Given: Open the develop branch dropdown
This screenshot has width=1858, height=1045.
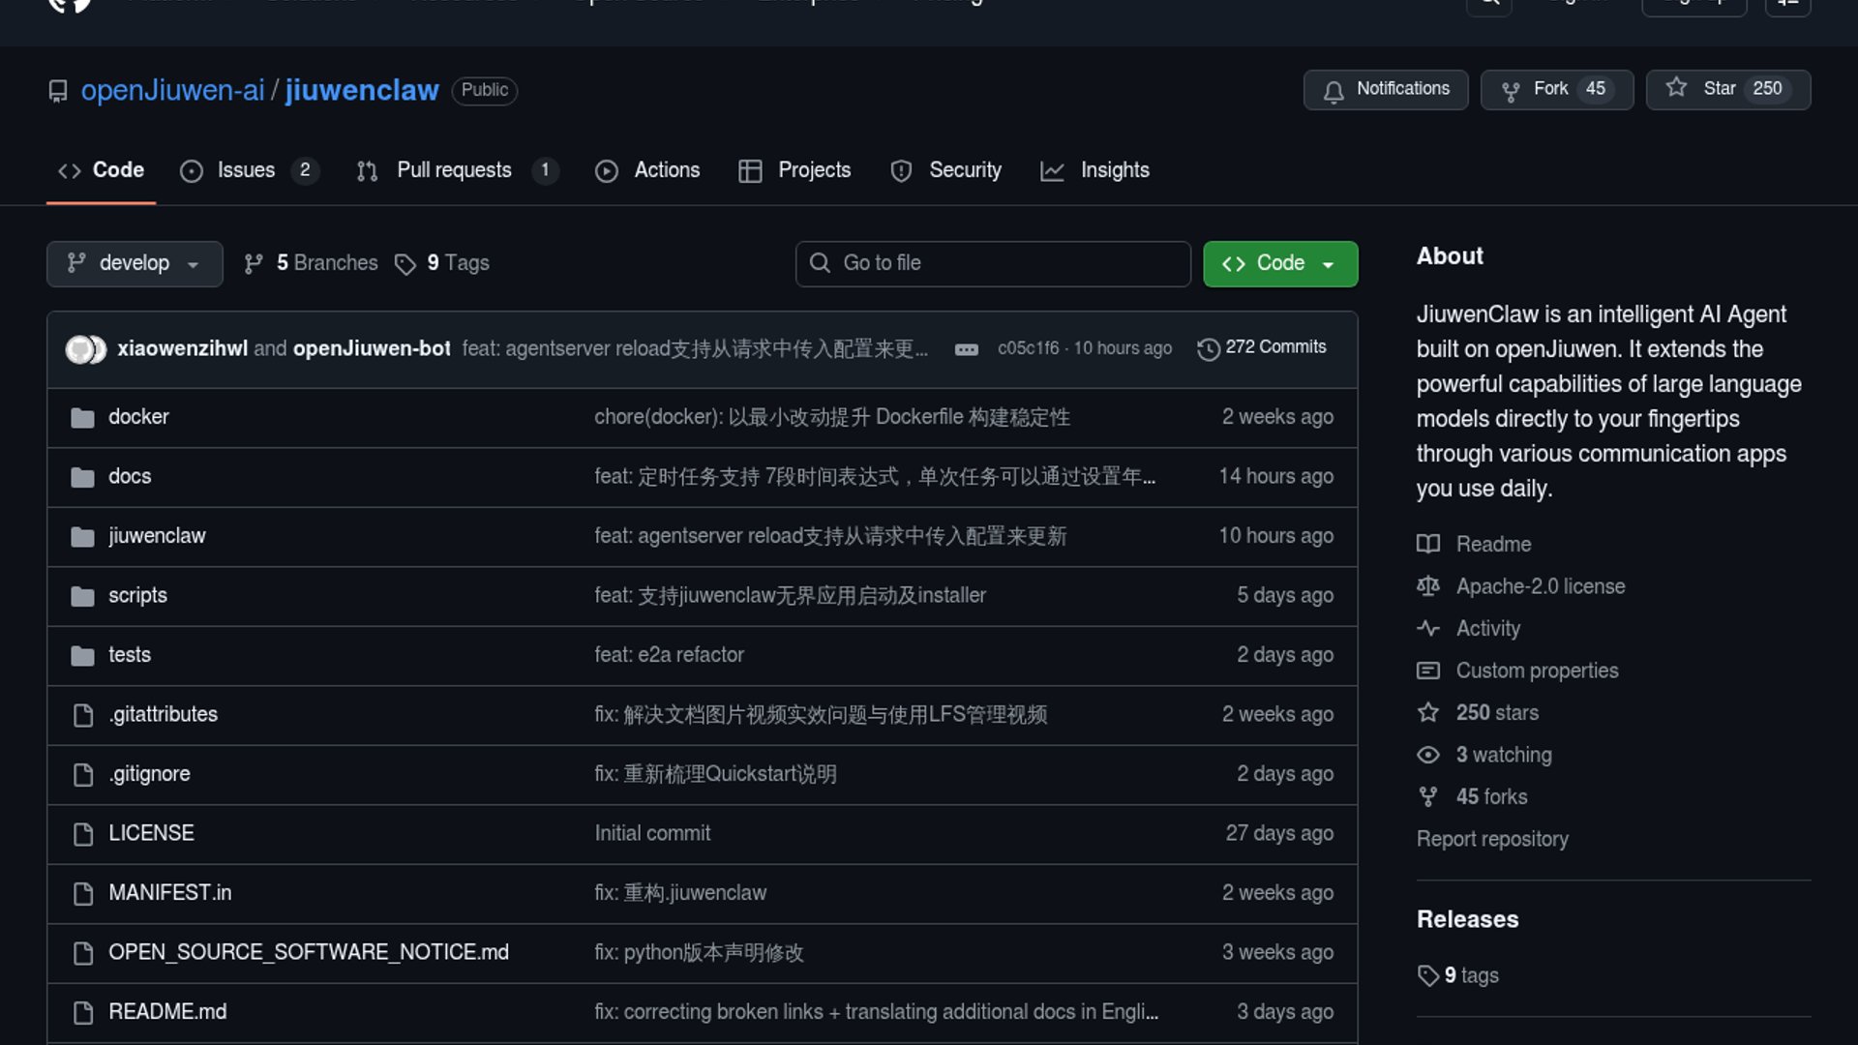Looking at the screenshot, I should click(135, 263).
